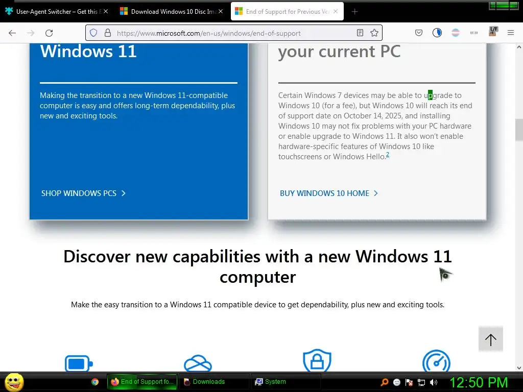Follow the Buy Windows 10 Home link
Image resolution: width=523 pixels, height=392 pixels.
pos(329,193)
